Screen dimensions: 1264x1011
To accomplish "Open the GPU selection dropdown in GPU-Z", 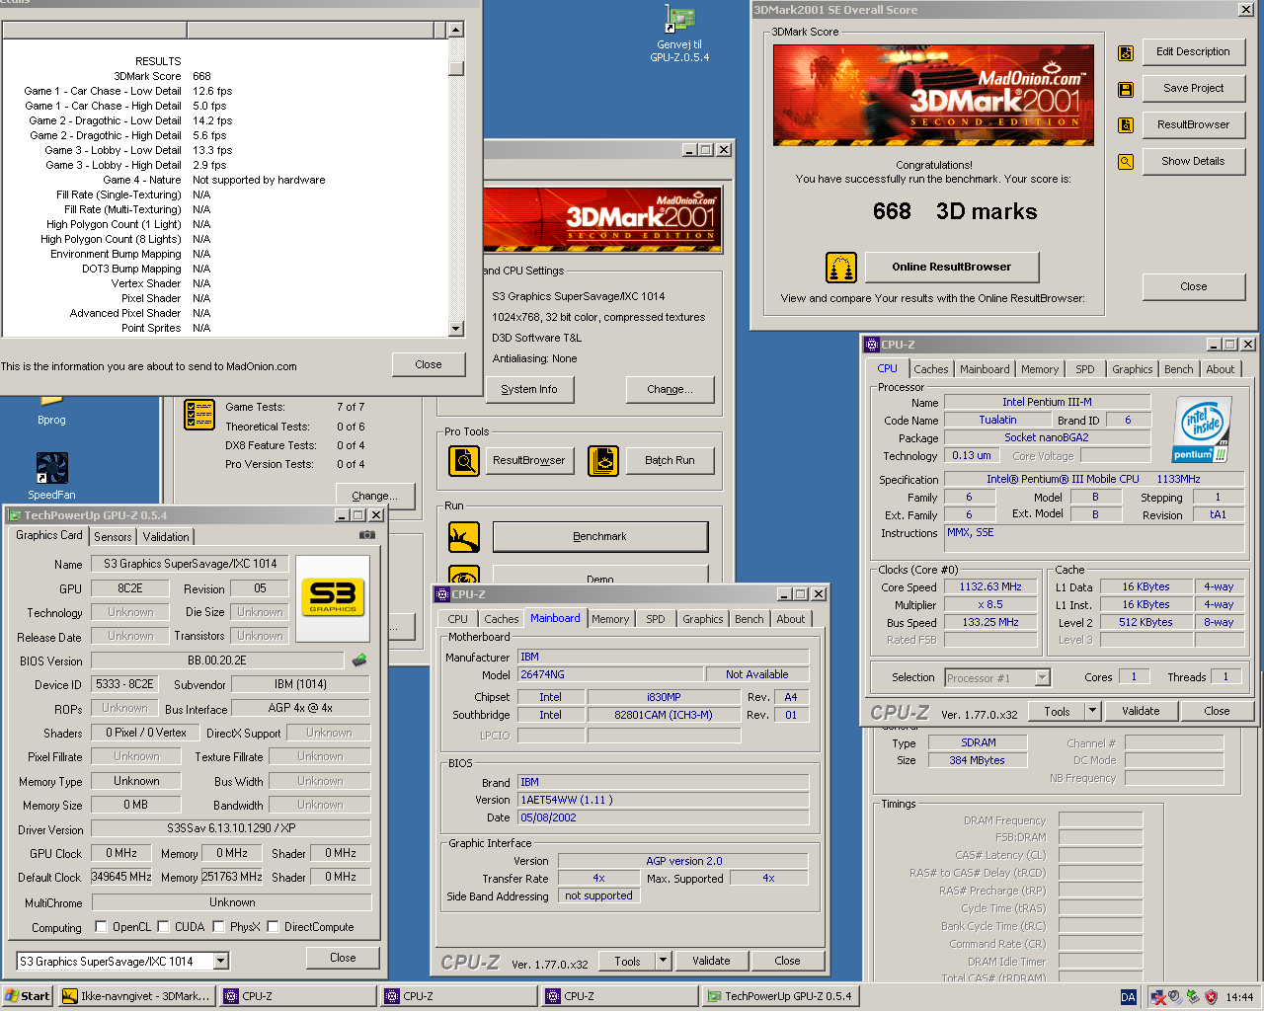I will pos(221,962).
